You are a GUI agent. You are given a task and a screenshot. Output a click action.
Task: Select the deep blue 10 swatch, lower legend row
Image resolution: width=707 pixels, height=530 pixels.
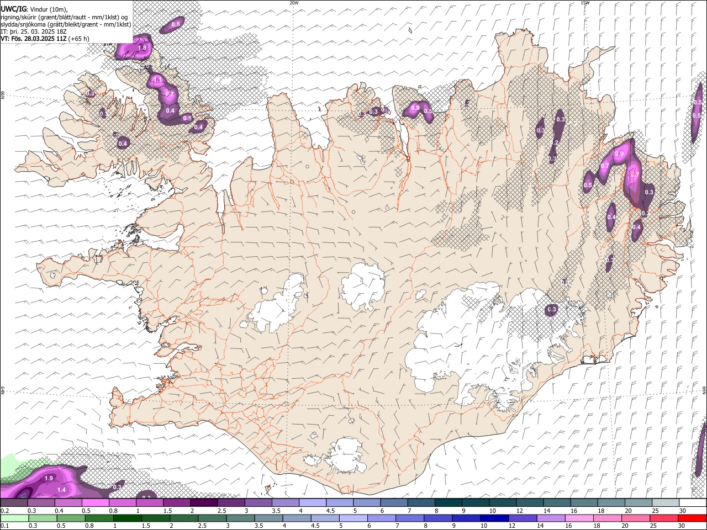pos(494,518)
